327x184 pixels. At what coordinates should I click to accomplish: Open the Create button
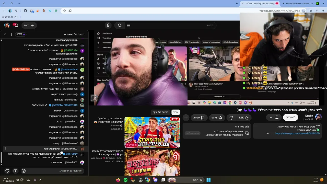pyautogui.click(x=29, y=25)
